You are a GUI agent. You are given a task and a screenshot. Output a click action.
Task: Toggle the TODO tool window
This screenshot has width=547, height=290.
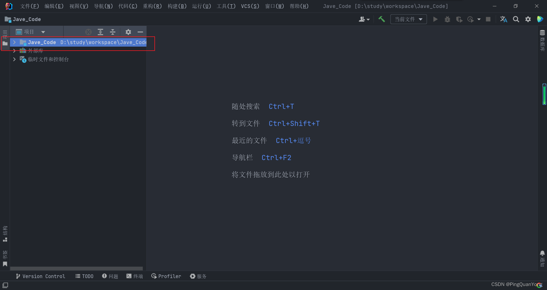click(x=84, y=276)
